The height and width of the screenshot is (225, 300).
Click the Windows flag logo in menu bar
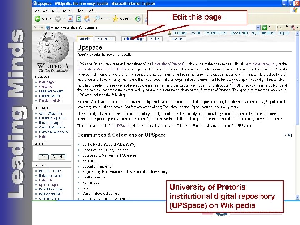295,10
